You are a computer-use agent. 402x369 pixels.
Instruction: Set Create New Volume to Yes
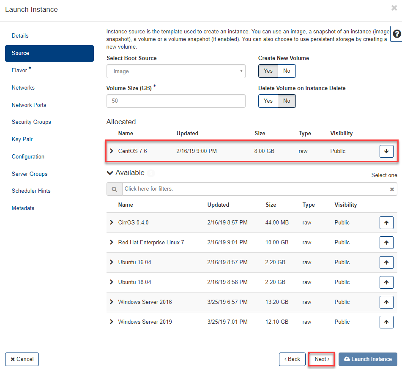point(268,71)
